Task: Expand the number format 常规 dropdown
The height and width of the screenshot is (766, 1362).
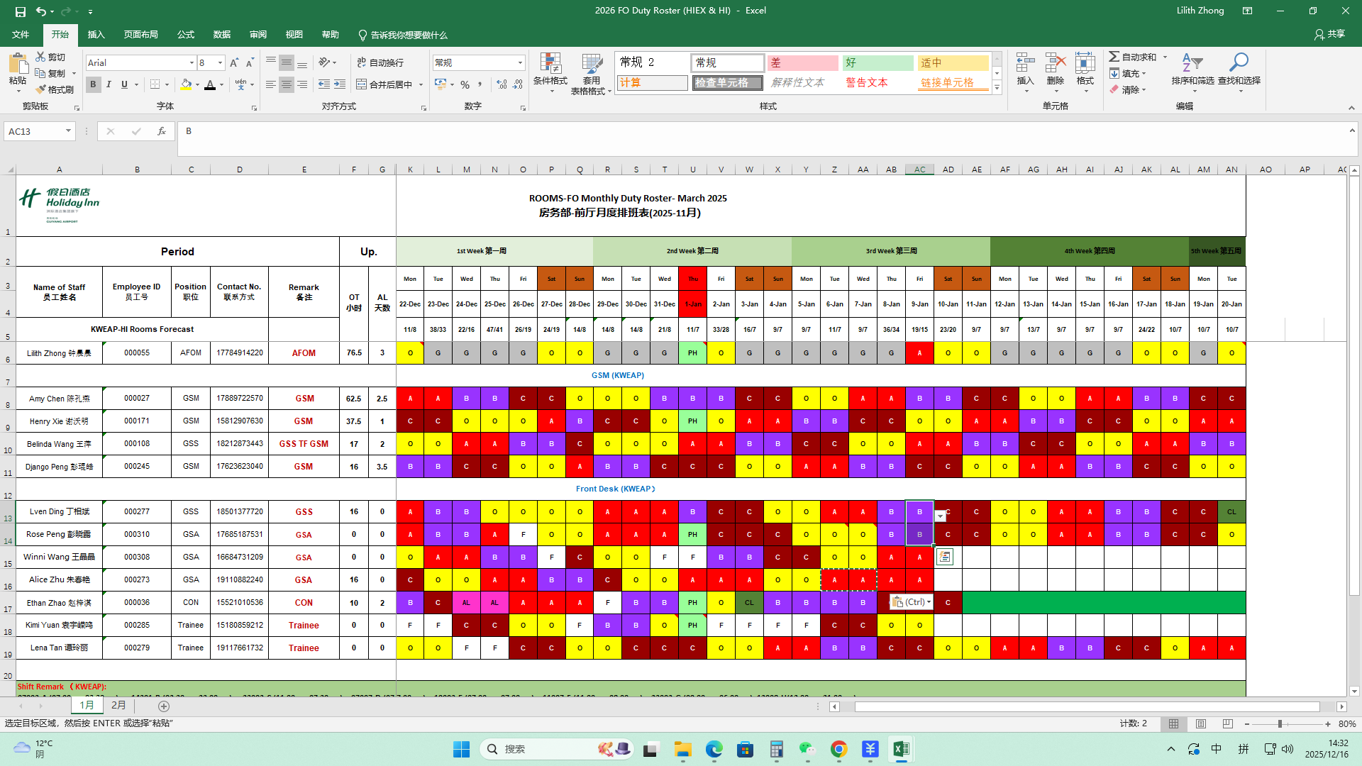Action: click(x=520, y=63)
